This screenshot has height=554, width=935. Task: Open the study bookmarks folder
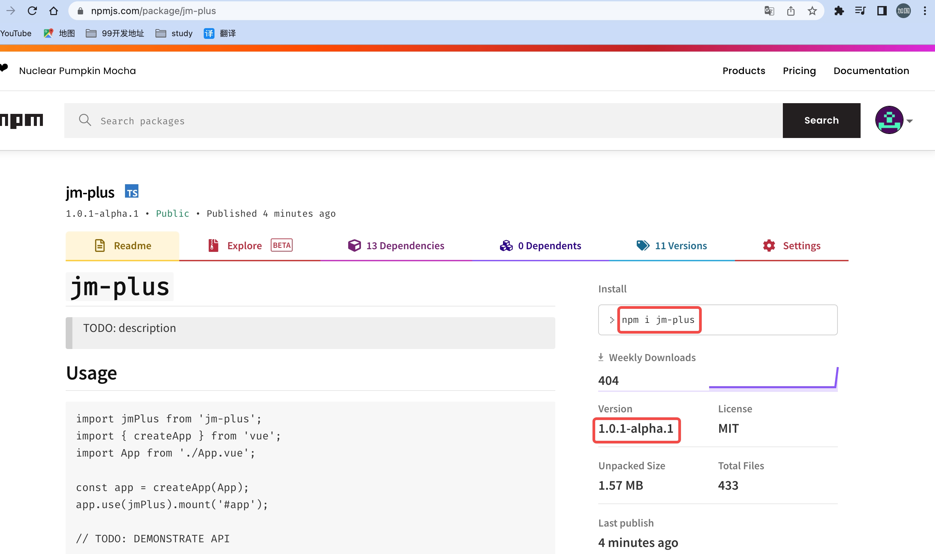174,33
